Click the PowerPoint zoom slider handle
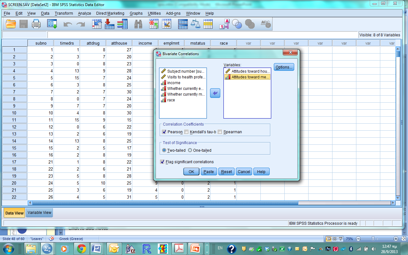408x255 pixels. (x=372, y=239)
